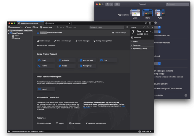
Task: Click the Search messages input field
Action: coord(107,27)
